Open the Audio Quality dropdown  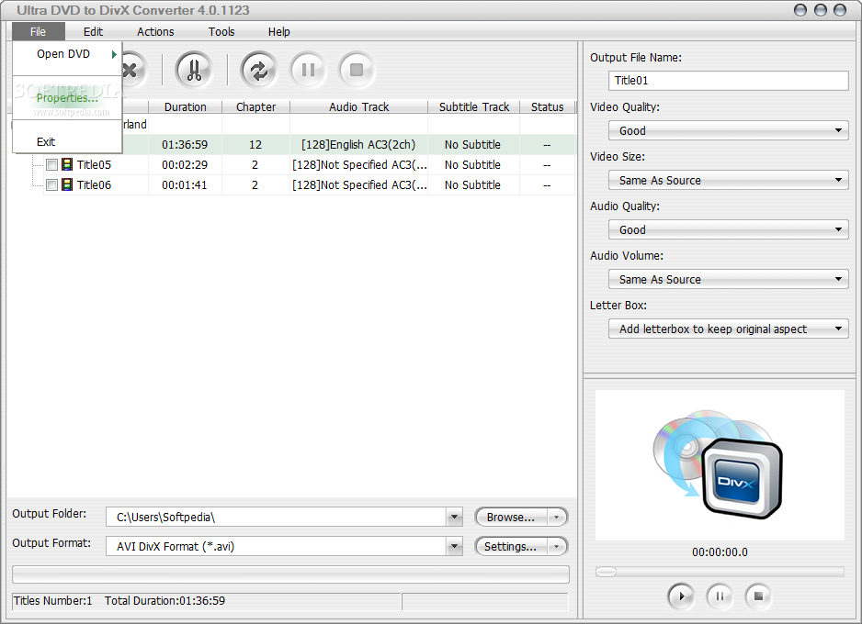pyautogui.click(x=728, y=229)
